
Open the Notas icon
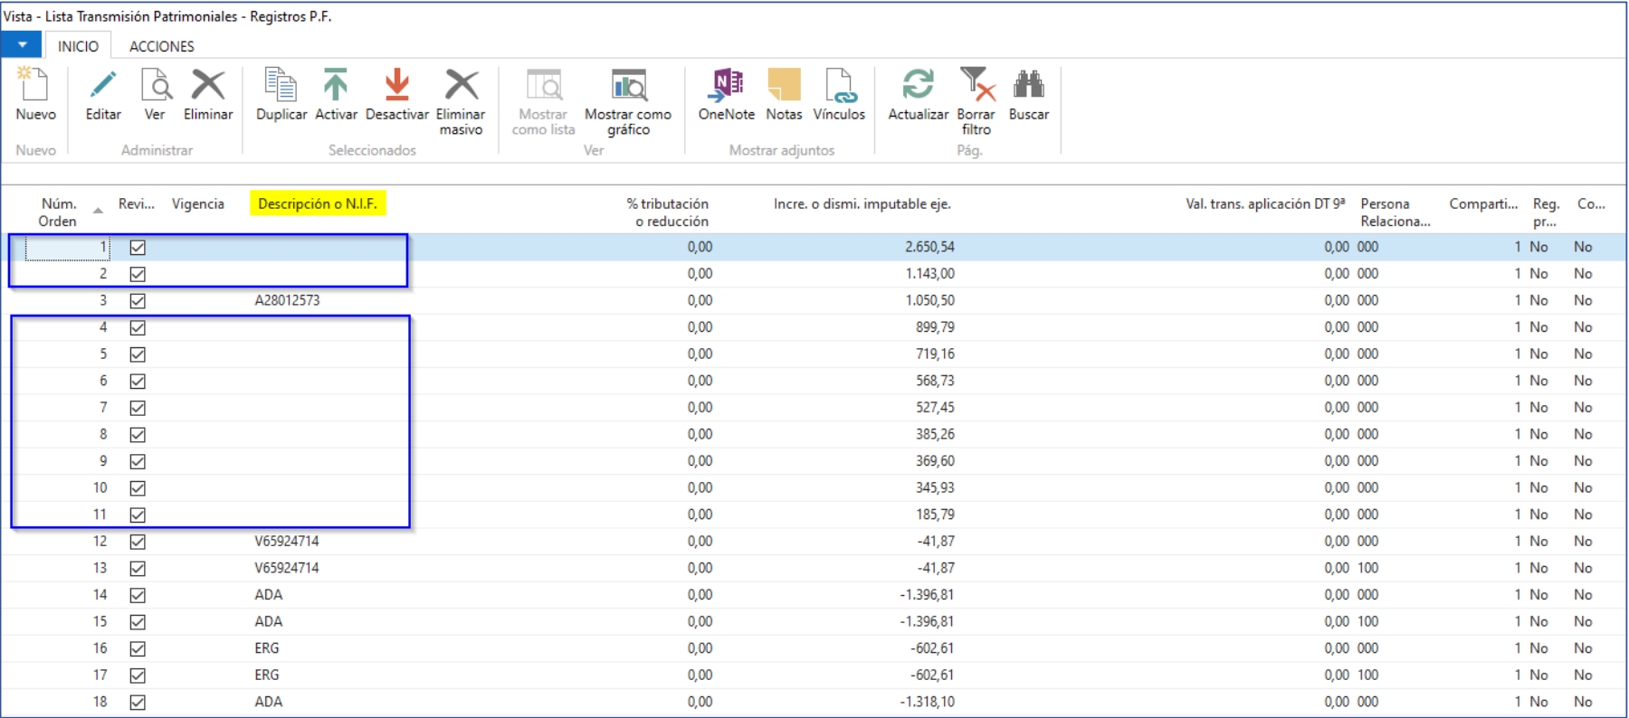click(784, 84)
